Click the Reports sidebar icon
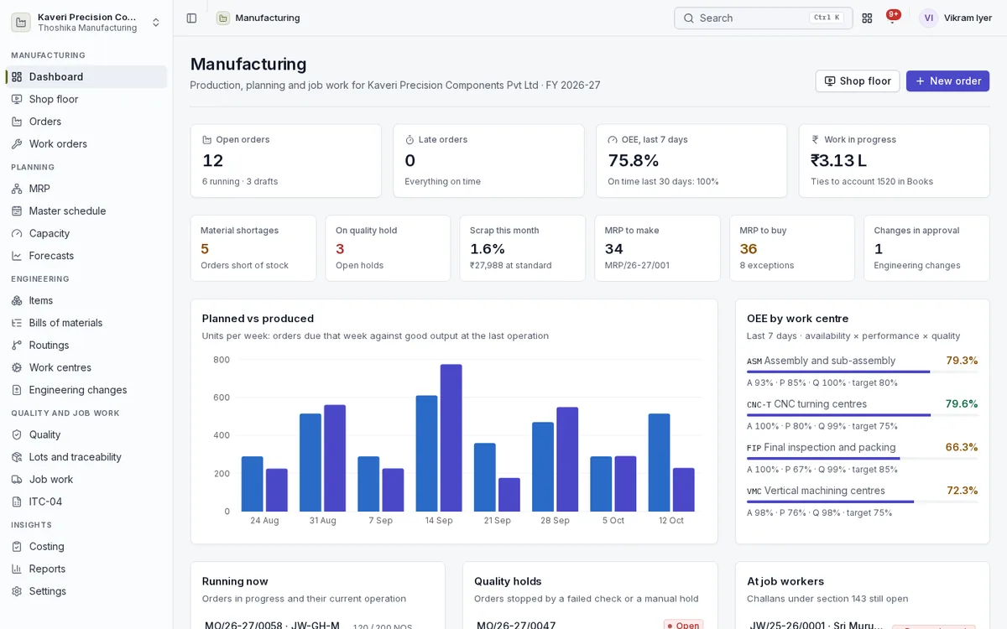This screenshot has width=1007, height=629. pos(17,569)
